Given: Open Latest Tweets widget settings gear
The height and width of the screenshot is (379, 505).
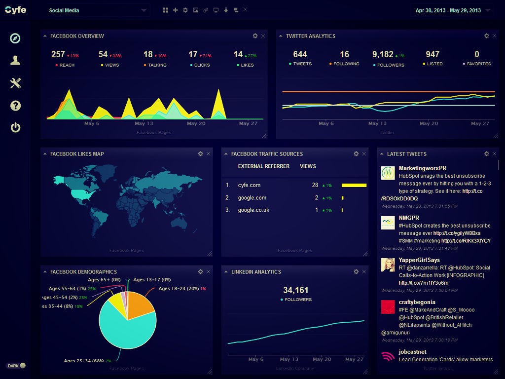Looking at the screenshot, I should point(487,154).
